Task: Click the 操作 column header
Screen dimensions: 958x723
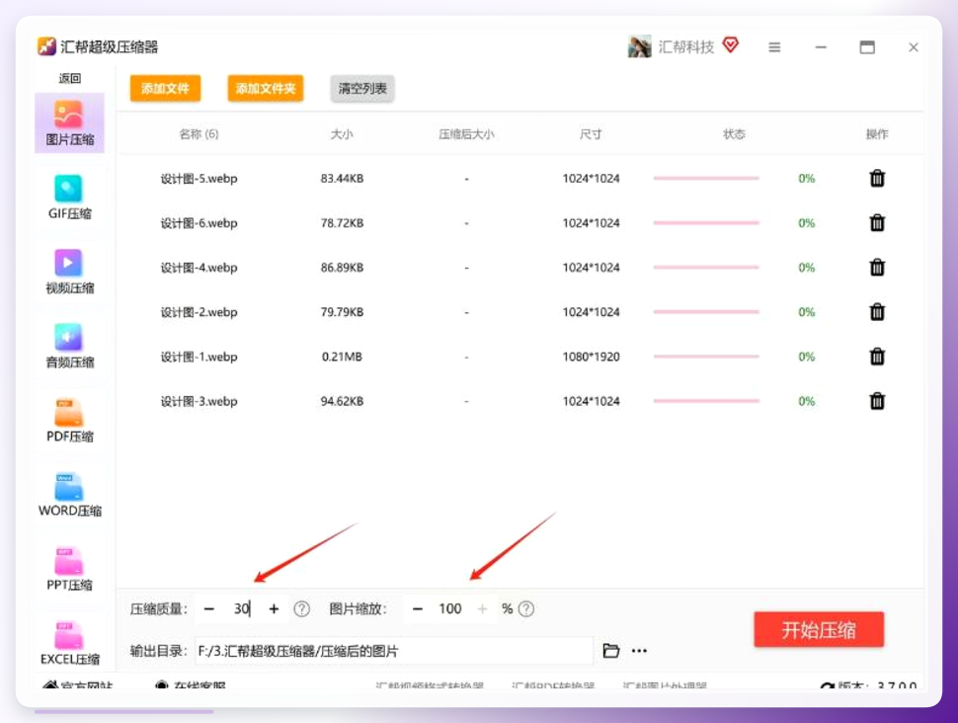Action: 877,134
